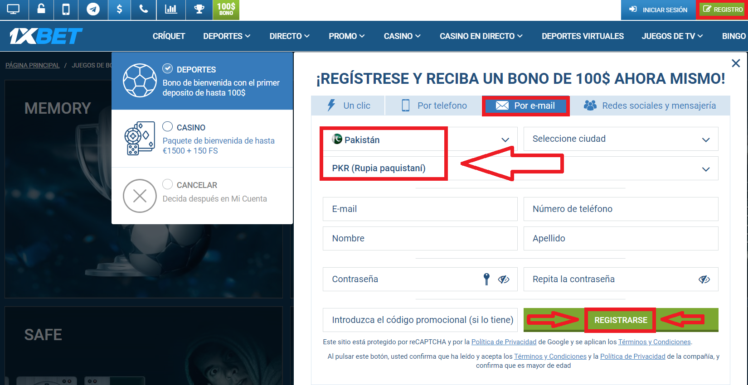
Task: Click the green 100$ BONO badge
Action: coord(226,10)
